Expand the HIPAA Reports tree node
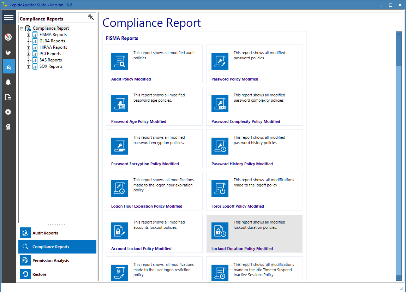The height and width of the screenshot is (292, 406). coord(28,48)
